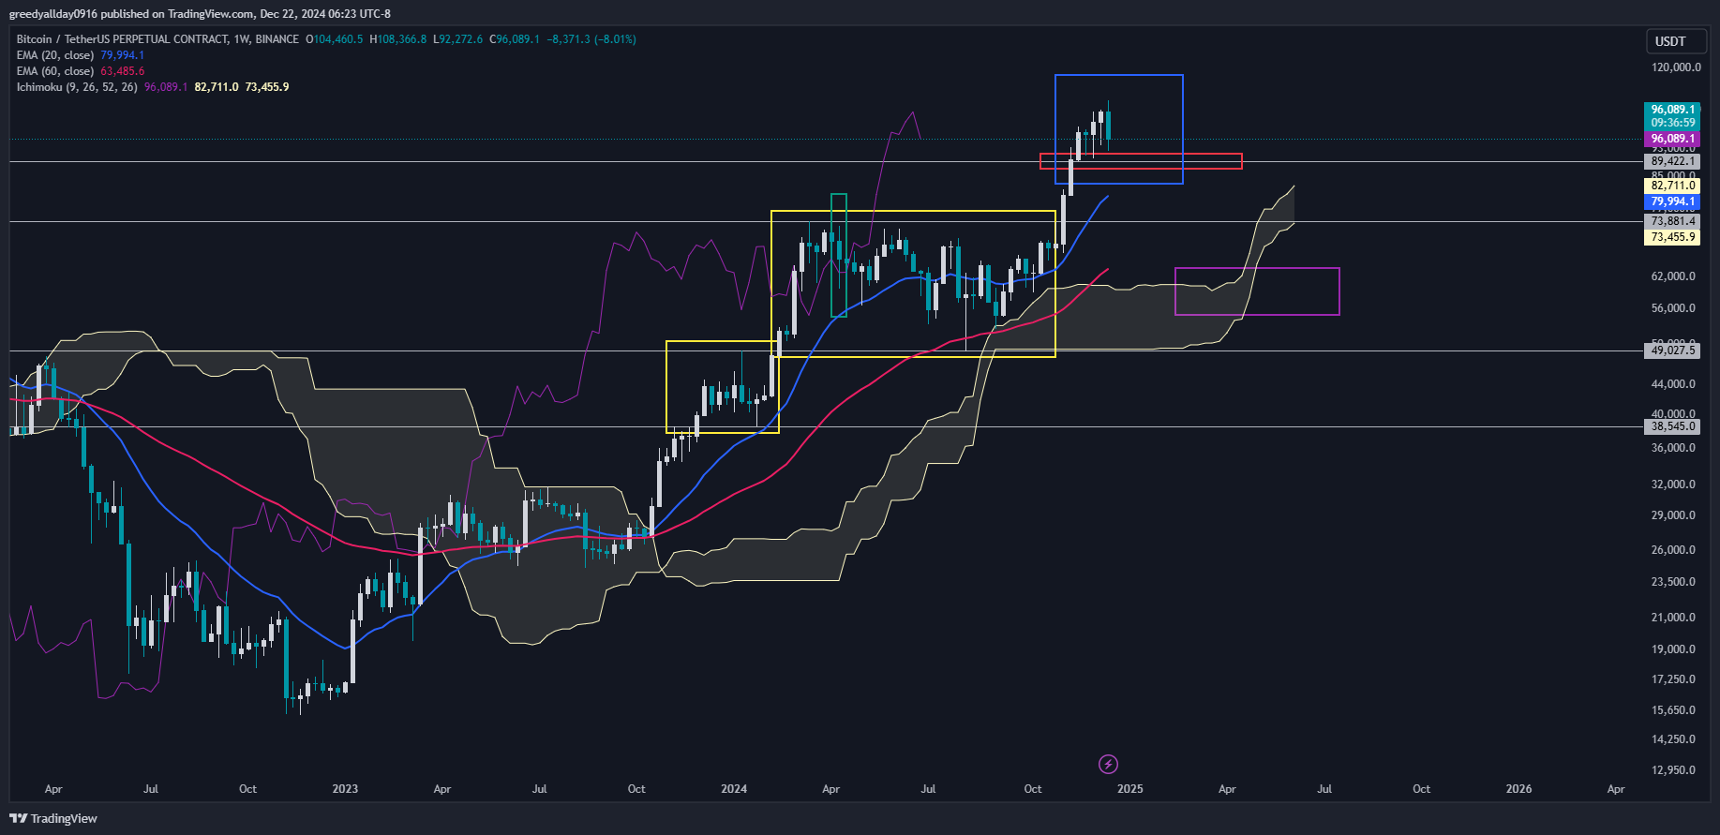
Task: Click the 2023 time axis label
Action: tap(345, 789)
